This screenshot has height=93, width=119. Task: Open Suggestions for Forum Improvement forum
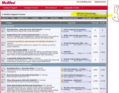23,34
